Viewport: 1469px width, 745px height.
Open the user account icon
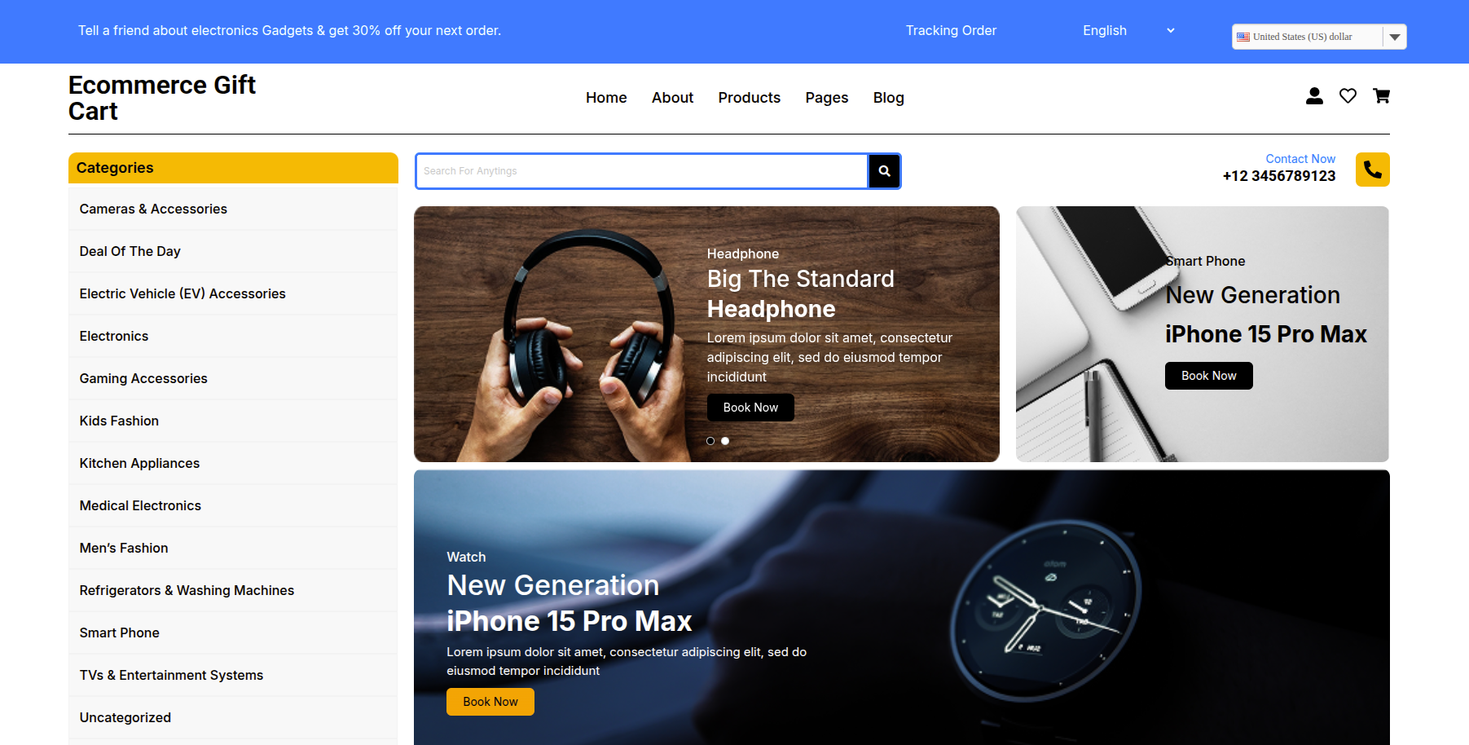tap(1314, 96)
